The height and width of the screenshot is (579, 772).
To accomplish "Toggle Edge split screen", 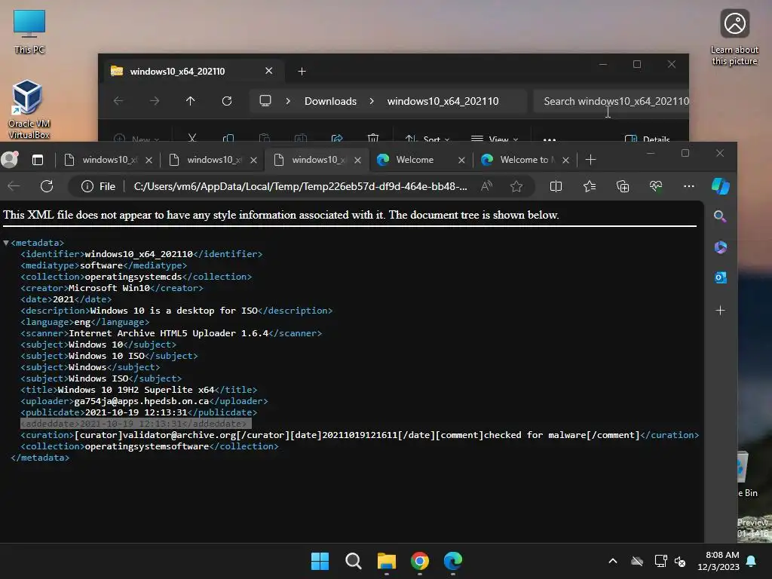I will 556,186.
